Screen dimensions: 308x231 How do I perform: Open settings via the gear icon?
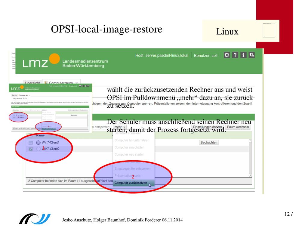click(227, 55)
